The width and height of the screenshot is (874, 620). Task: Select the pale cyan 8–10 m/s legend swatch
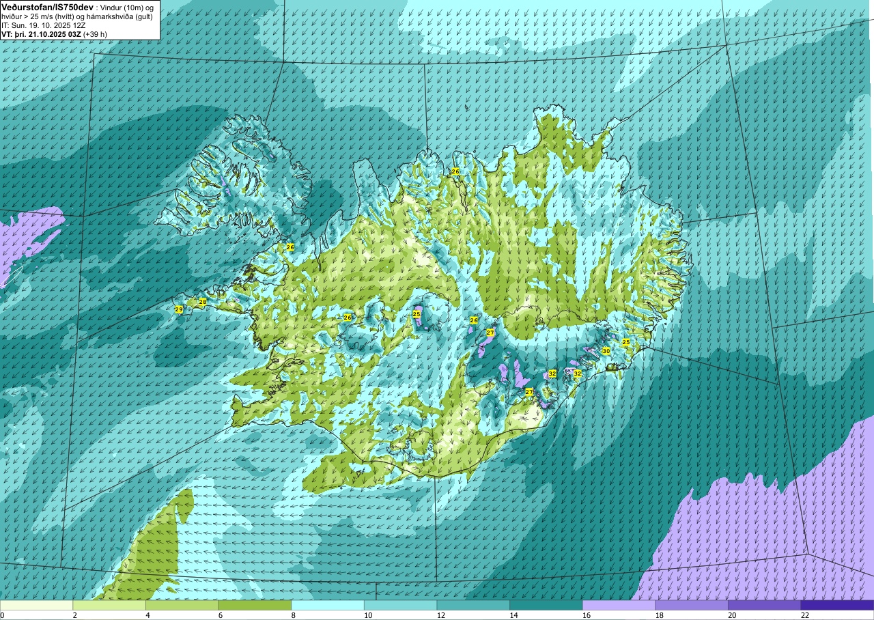328,605
